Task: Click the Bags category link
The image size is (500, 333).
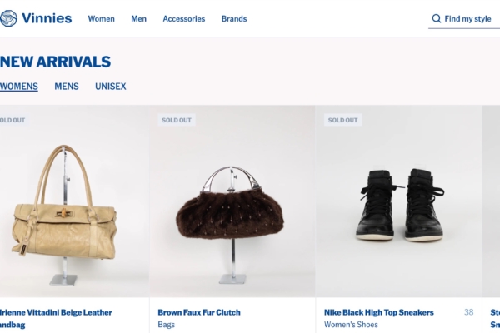Action: [166, 325]
